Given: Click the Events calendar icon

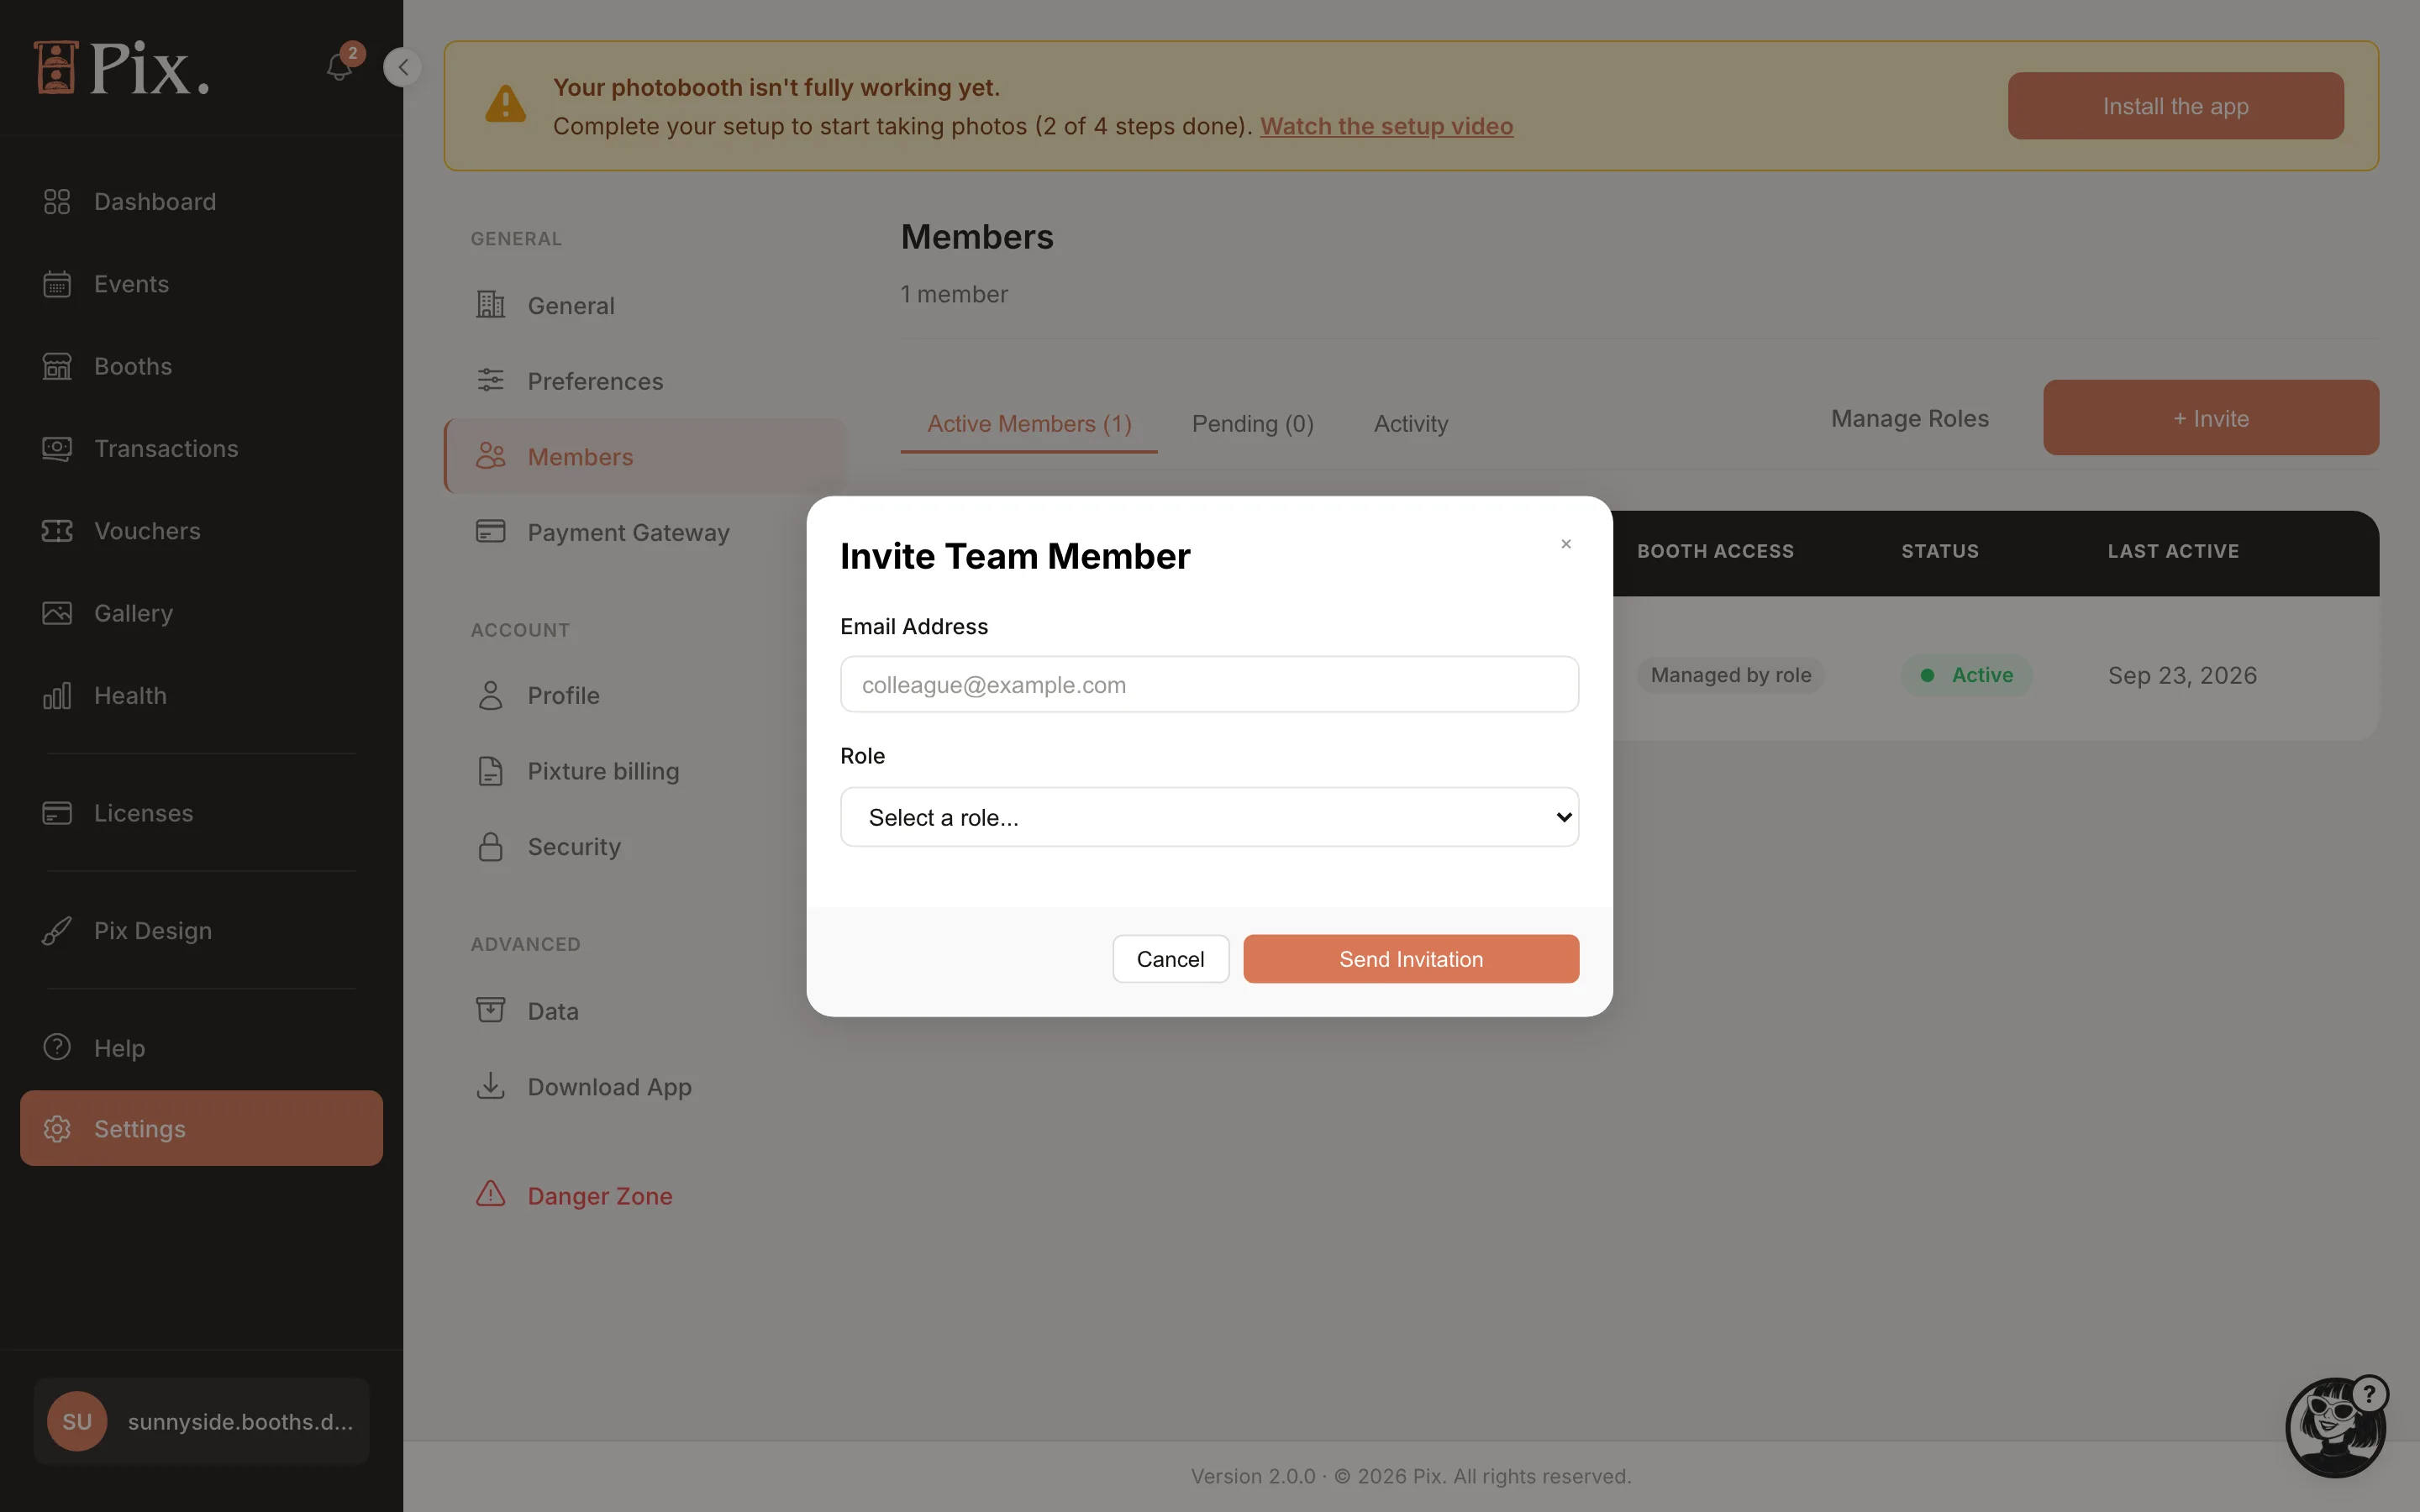Looking at the screenshot, I should pyautogui.click(x=57, y=284).
